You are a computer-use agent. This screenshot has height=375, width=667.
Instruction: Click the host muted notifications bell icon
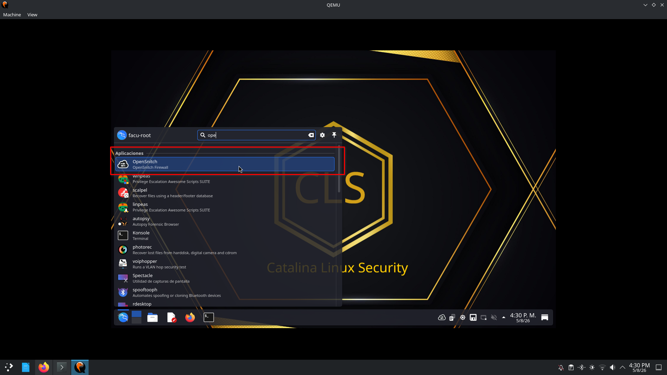click(561, 367)
